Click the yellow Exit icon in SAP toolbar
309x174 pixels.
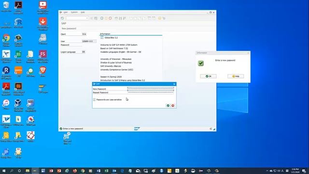click(106, 18)
